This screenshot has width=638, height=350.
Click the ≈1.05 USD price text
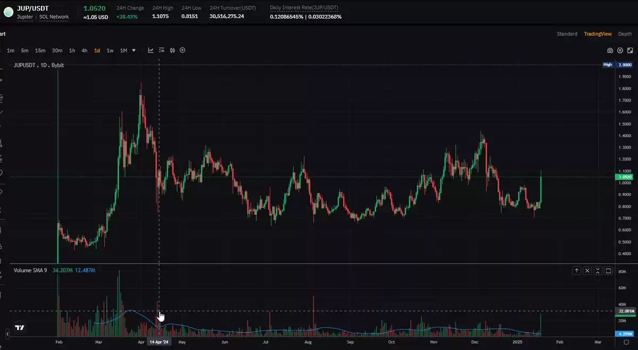(96, 18)
